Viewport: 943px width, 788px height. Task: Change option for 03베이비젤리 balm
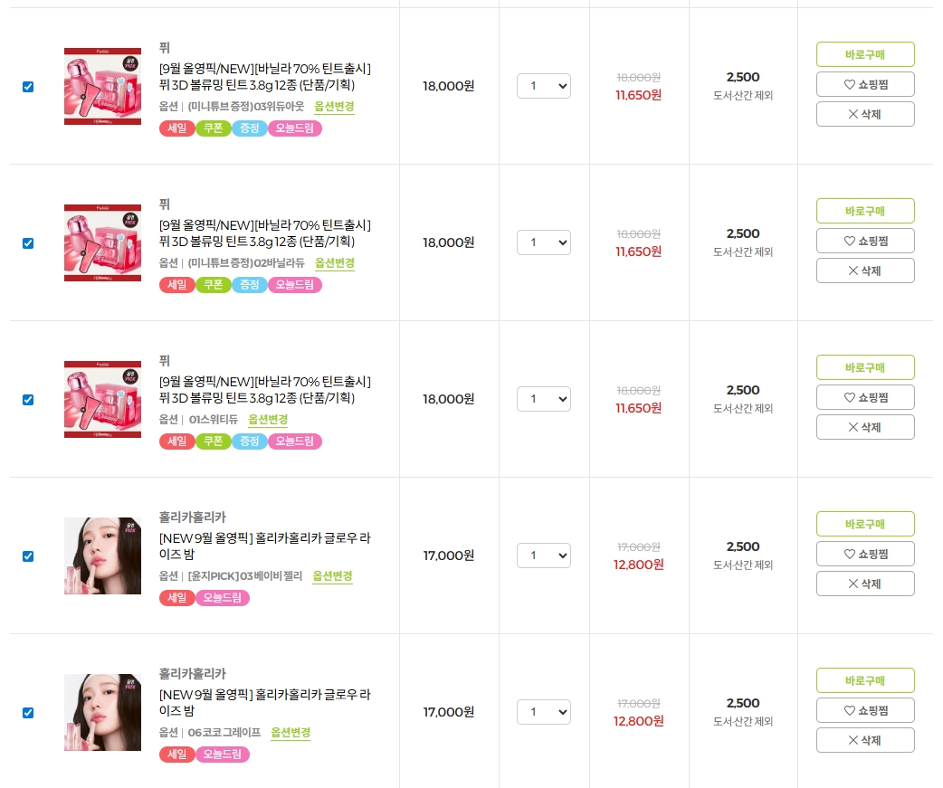[332, 576]
